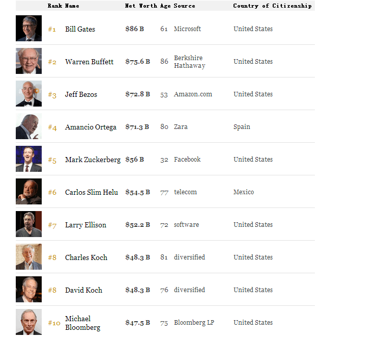Click the Facebook source text
Image resolution: width=378 pixels, height=338 pixels.
tap(187, 160)
